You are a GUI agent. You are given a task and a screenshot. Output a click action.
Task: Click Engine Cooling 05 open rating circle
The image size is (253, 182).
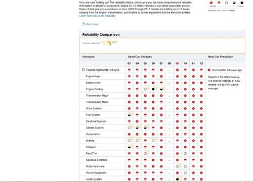pyautogui.click(x=145, y=89)
